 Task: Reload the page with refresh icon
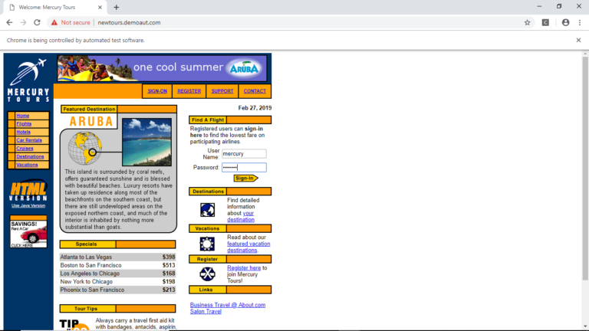[x=37, y=22]
